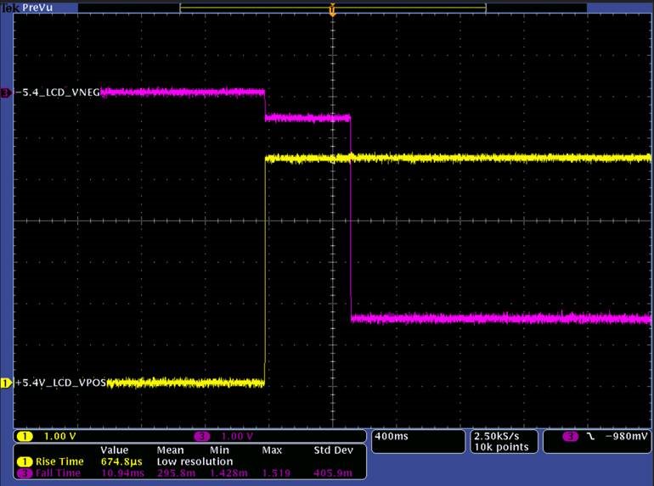Click the waveform record view bar at top
This screenshot has width=654, height=486.
coord(332,8)
